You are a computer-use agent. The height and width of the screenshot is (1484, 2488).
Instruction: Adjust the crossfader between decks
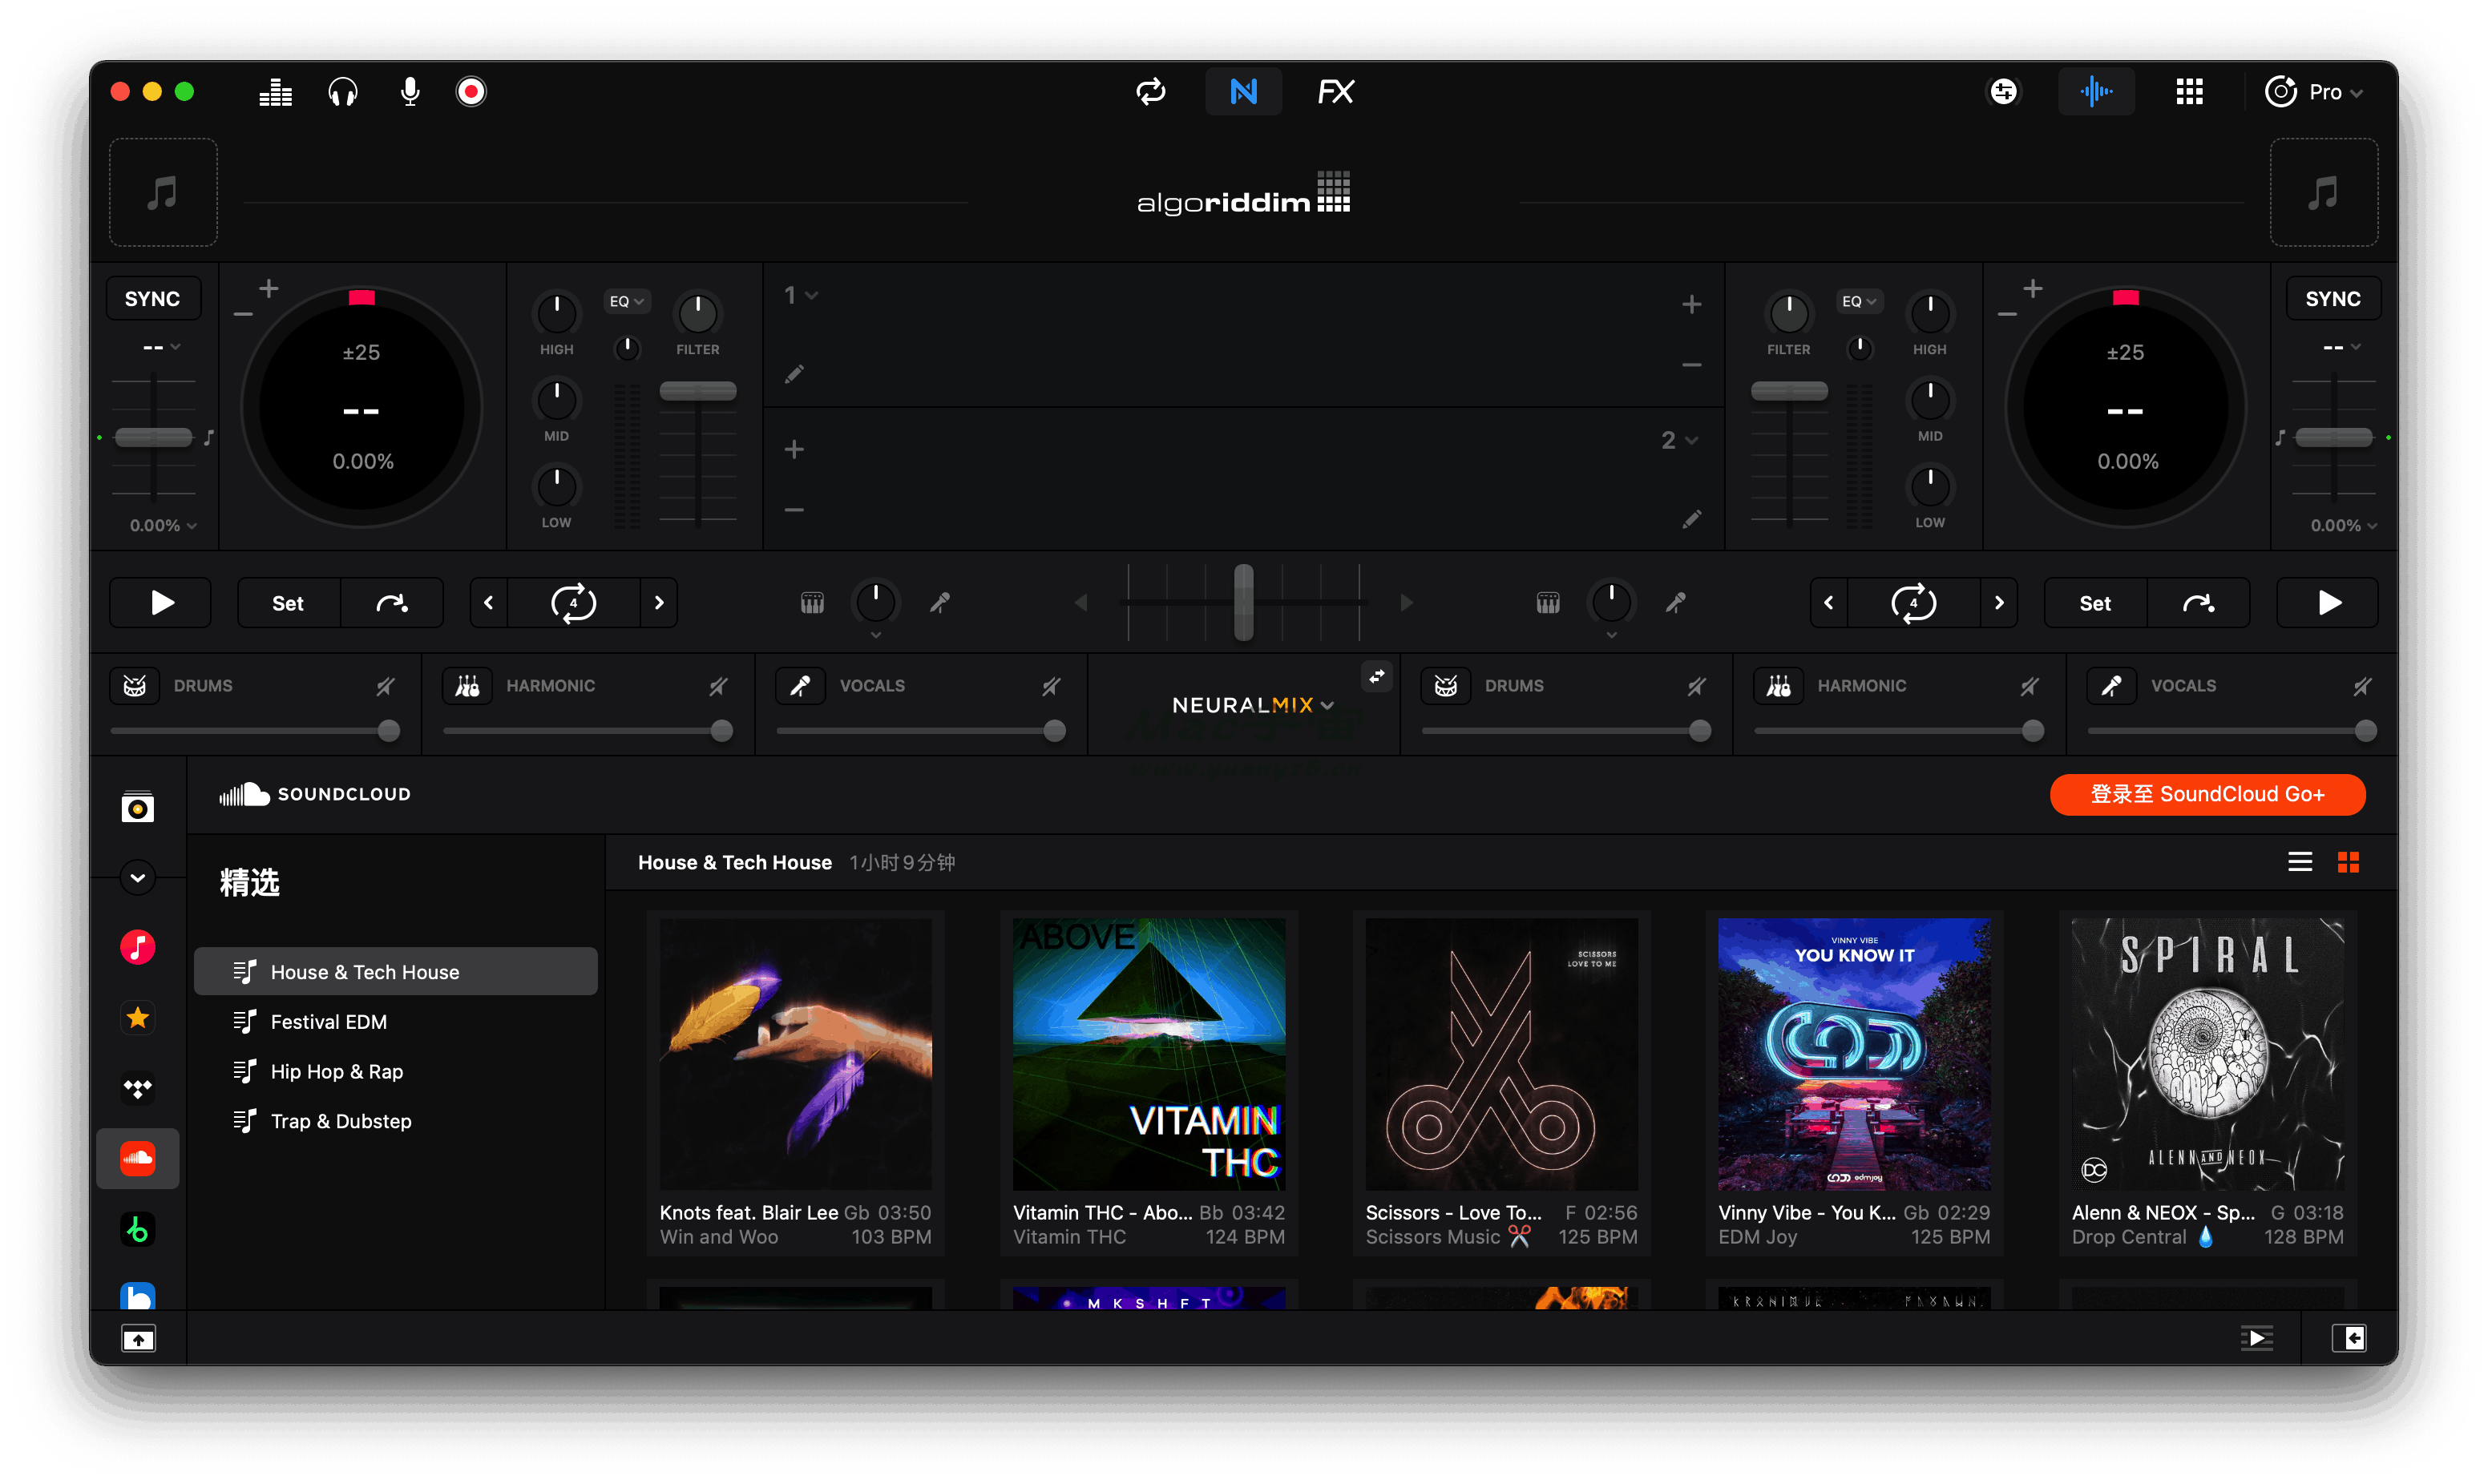tap(1243, 602)
